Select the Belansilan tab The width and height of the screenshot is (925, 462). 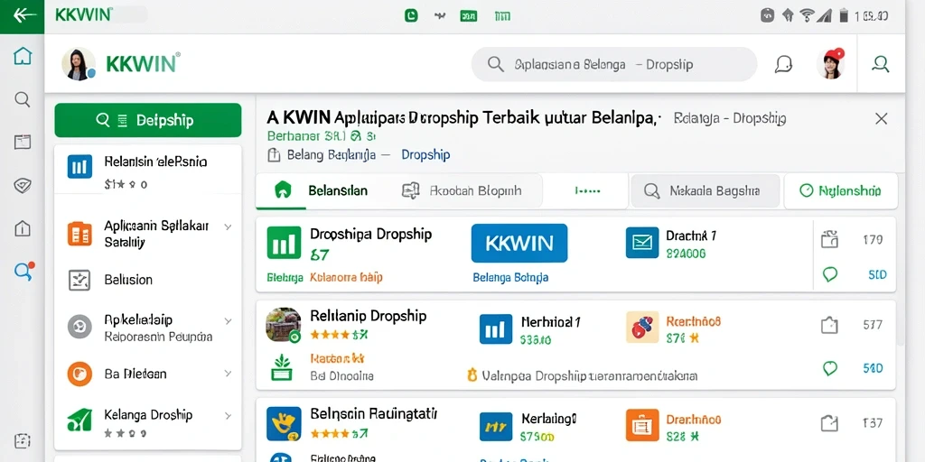pyautogui.click(x=322, y=191)
